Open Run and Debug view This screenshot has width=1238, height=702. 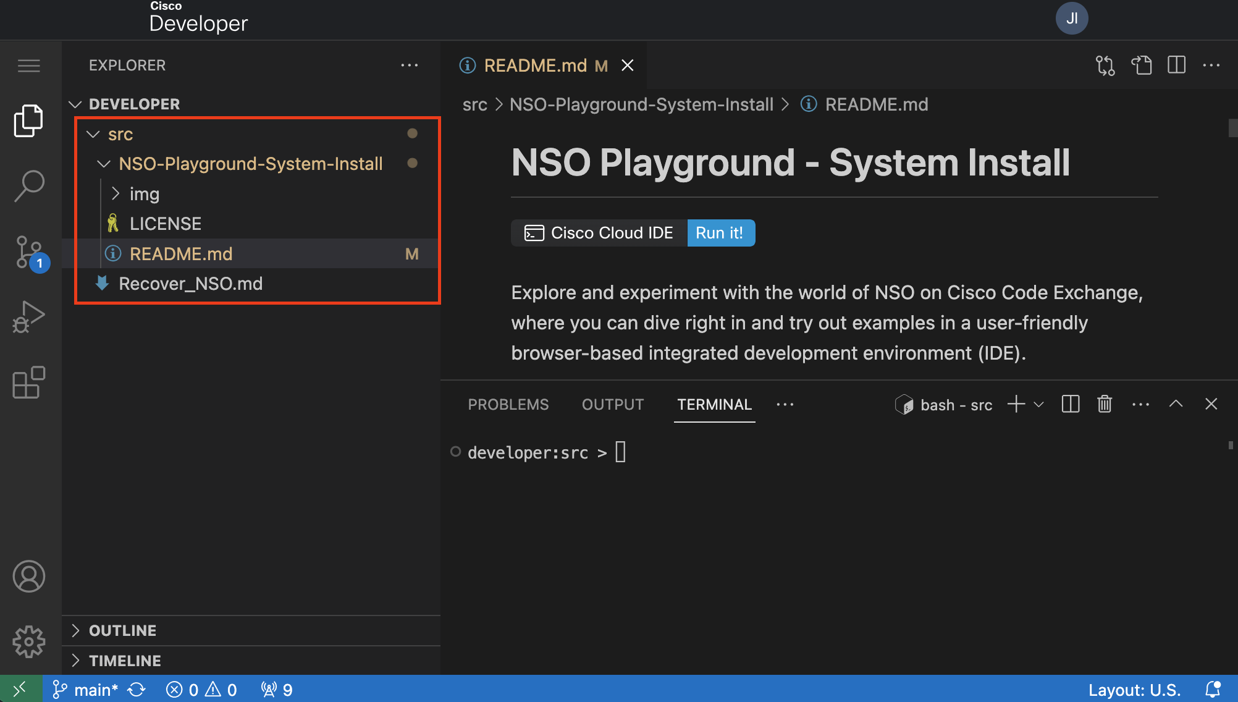(x=28, y=316)
